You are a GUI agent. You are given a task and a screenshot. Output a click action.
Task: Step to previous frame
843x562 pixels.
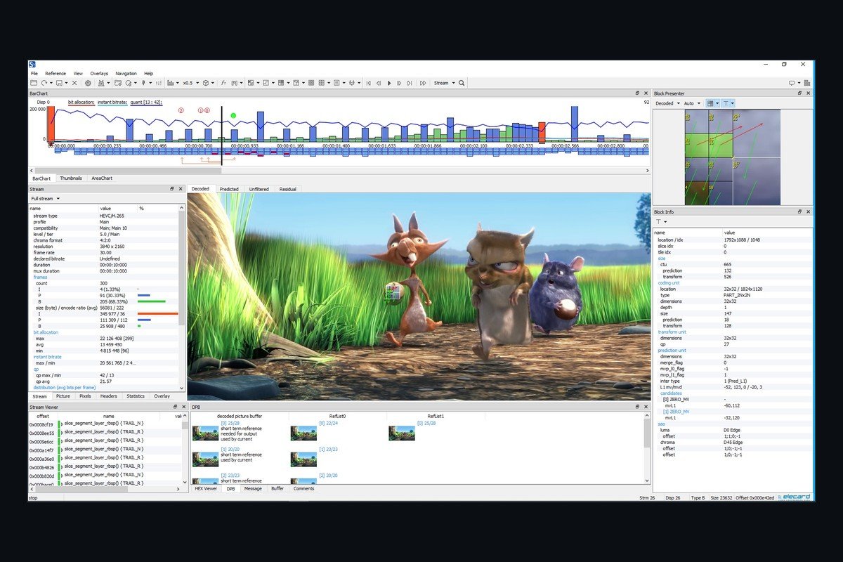pos(379,83)
